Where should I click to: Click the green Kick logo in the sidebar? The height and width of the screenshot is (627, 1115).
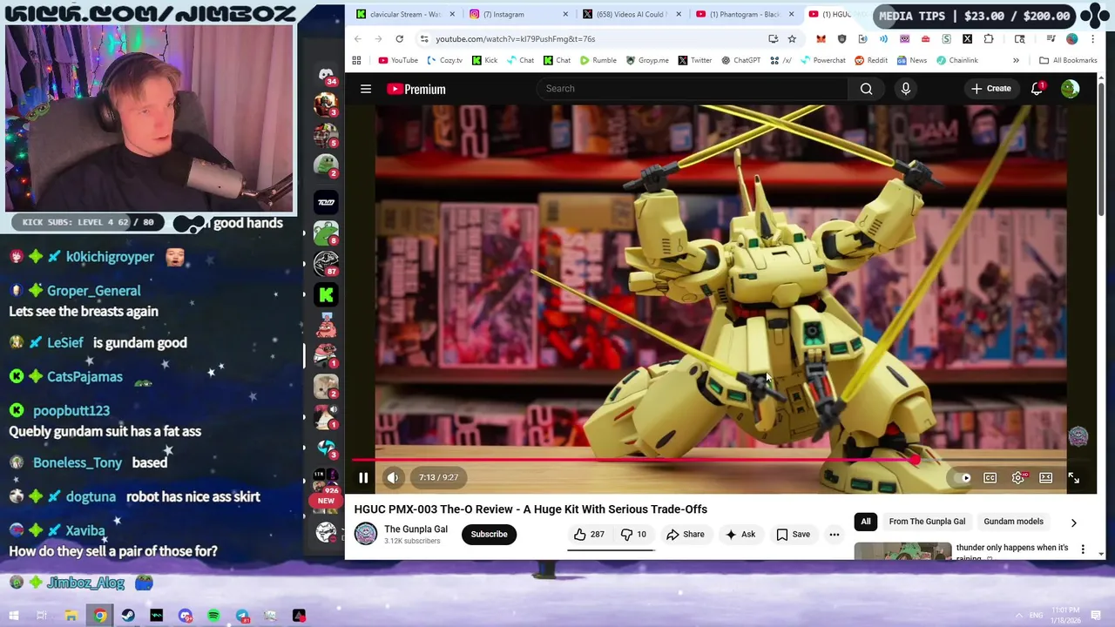[x=327, y=295]
